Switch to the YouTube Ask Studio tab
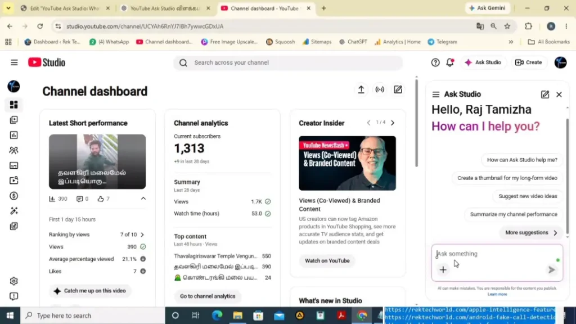Viewport: 576px width, 324px height. coord(164,8)
